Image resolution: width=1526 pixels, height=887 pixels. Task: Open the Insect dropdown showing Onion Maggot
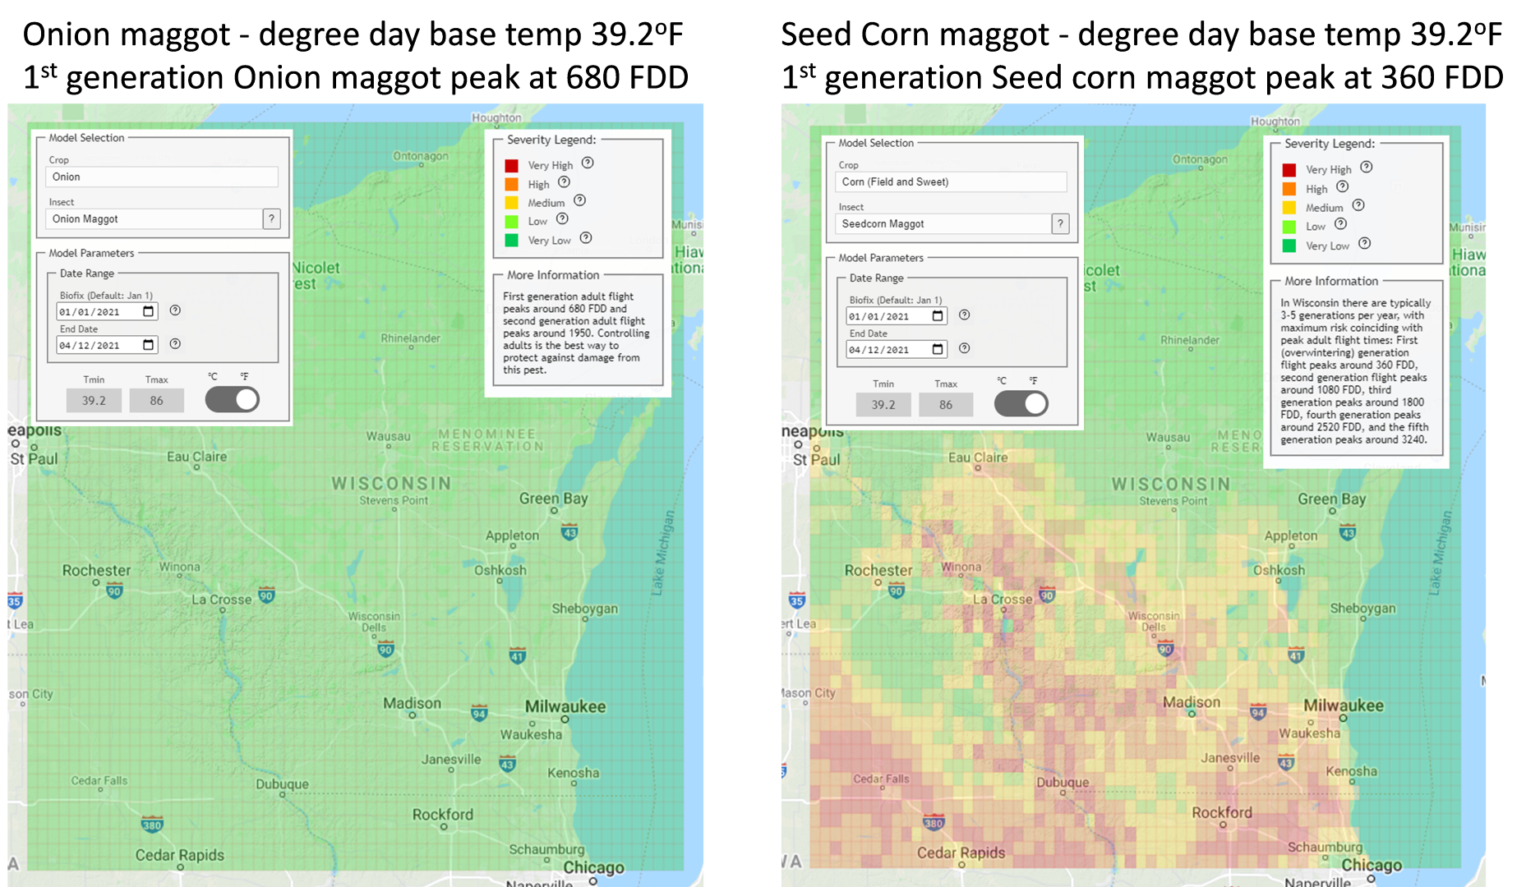(x=153, y=218)
